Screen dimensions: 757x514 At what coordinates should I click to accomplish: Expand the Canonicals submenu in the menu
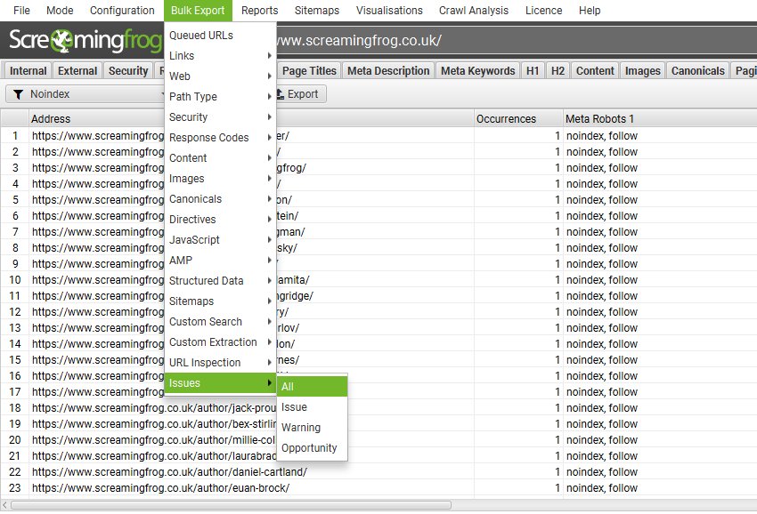[x=220, y=198]
